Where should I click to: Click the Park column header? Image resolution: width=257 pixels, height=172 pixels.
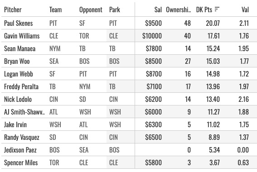(x=115, y=10)
